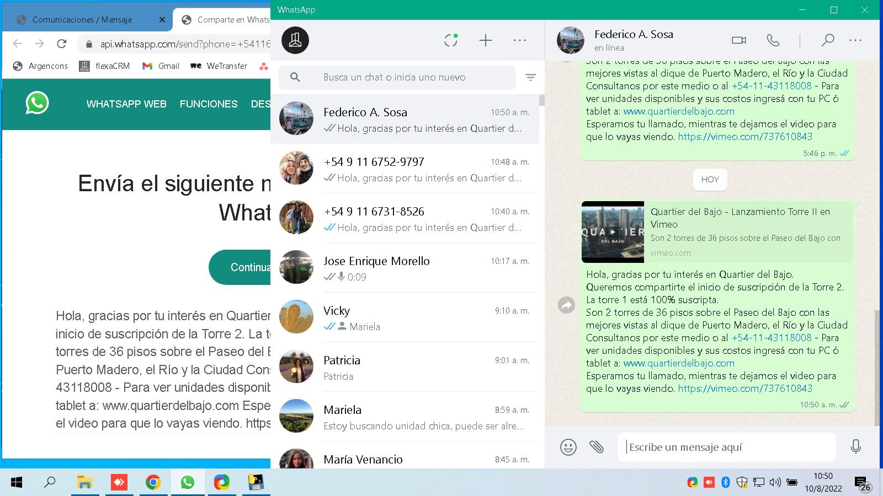The height and width of the screenshot is (496, 883).
Task: Open the chat filter icon beside the search box
Action: pyautogui.click(x=530, y=78)
